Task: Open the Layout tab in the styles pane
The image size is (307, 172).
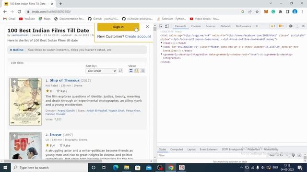Action: [x=191, y=150]
